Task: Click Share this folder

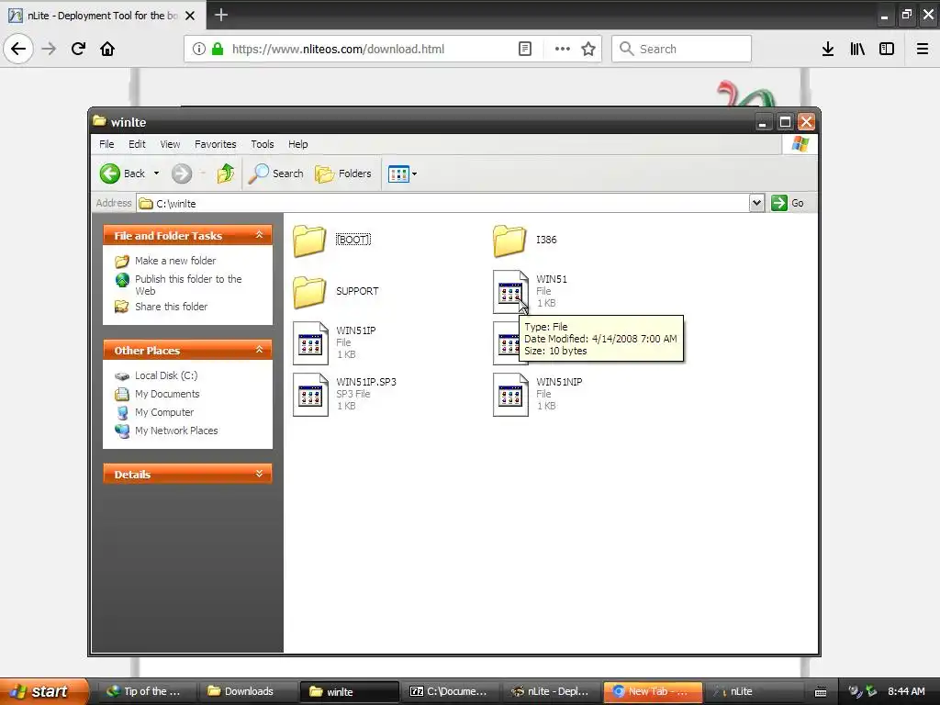Action: pyautogui.click(x=171, y=307)
